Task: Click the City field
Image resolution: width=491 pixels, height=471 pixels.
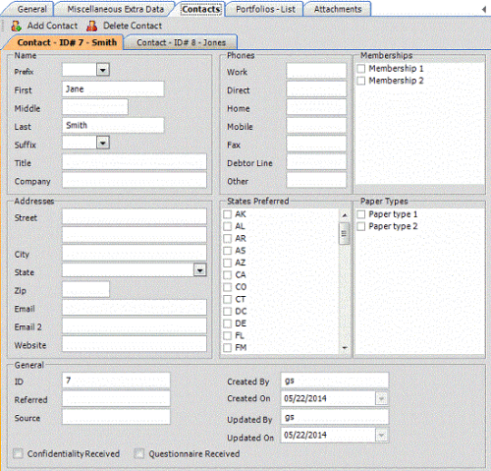Action: (x=135, y=253)
